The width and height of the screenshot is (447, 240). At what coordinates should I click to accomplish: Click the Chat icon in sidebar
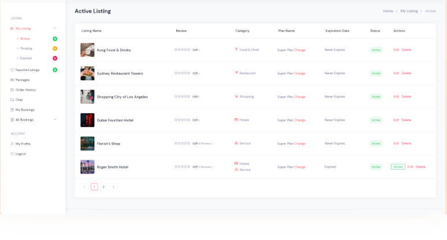pos(12,100)
